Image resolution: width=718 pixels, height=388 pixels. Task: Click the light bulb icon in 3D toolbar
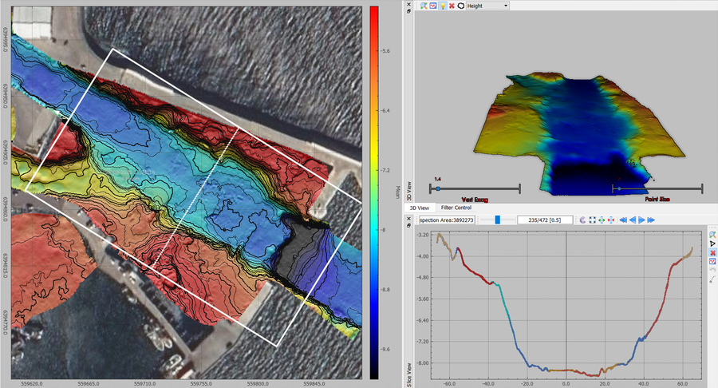pos(441,6)
